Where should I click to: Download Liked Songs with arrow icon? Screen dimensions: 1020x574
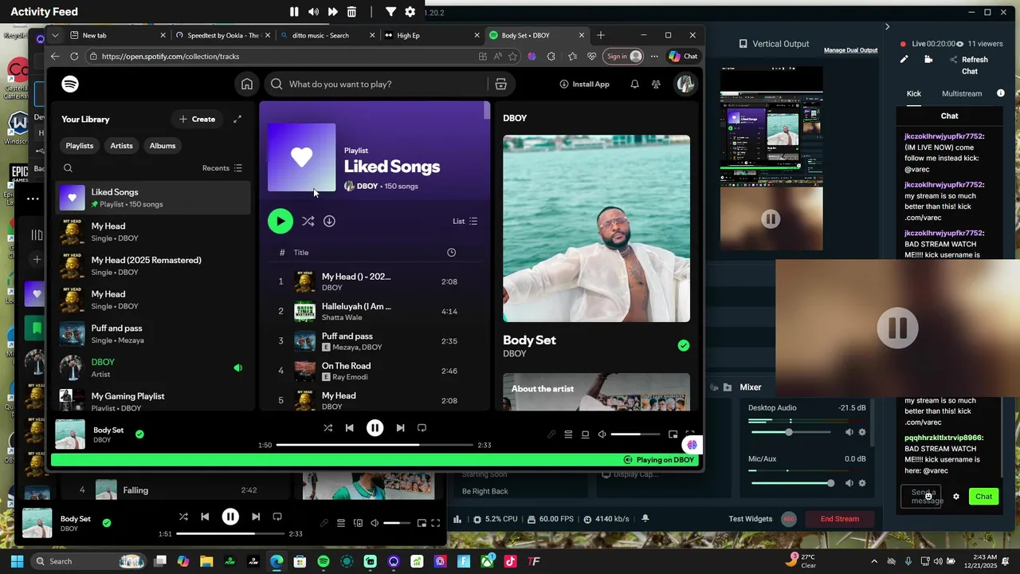(x=329, y=221)
